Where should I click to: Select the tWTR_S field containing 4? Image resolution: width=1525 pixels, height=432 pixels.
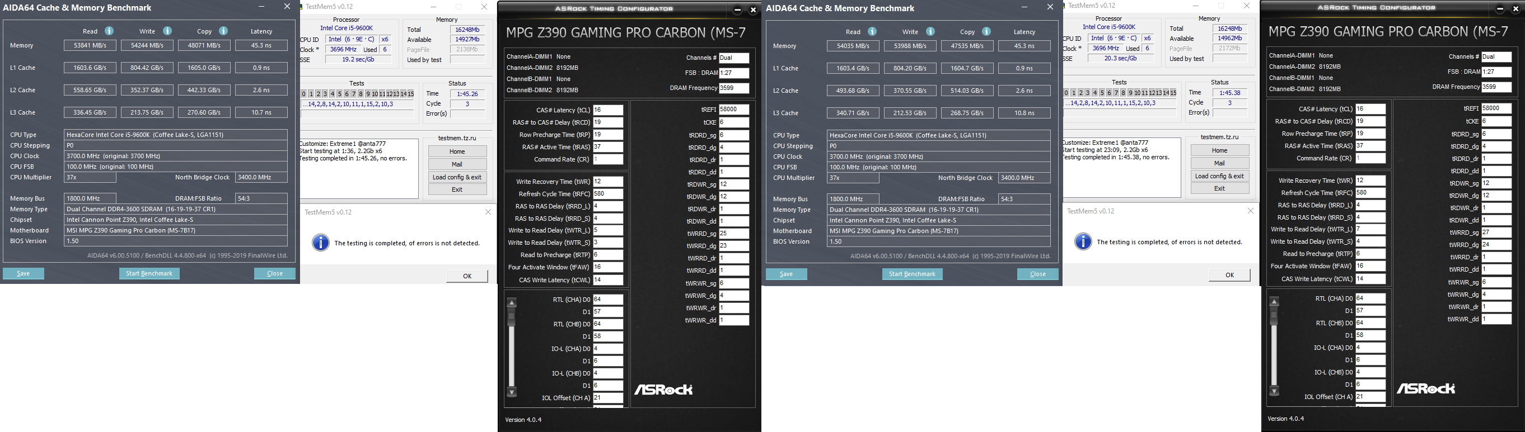click(1370, 241)
